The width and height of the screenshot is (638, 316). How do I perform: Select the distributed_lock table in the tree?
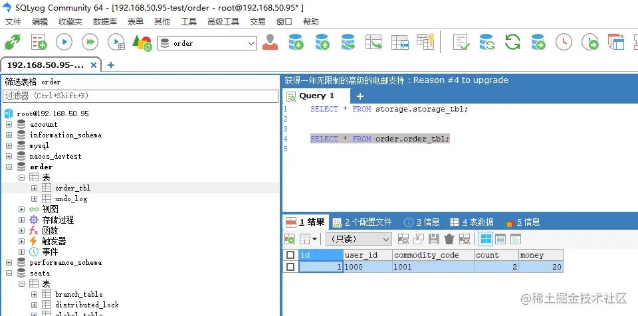coord(87,305)
